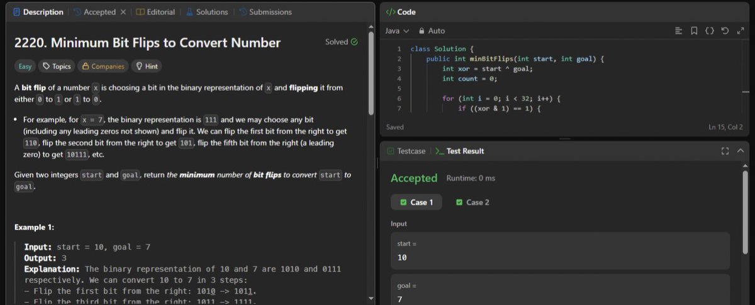Click the bookmark icon in code toolbar
Screen dimensions: 755x305
[694, 31]
